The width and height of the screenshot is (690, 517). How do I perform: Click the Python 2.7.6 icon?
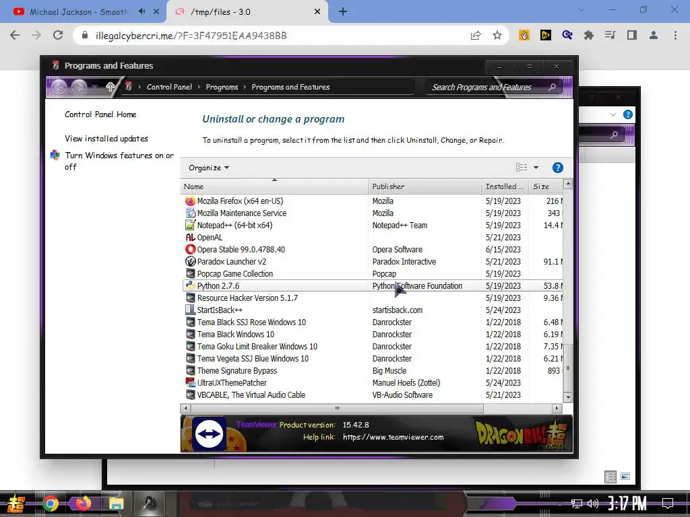point(190,285)
